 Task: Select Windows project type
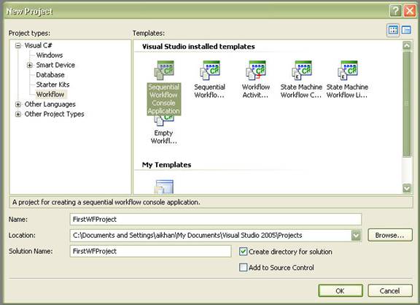pyautogui.click(x=50, y=55)
